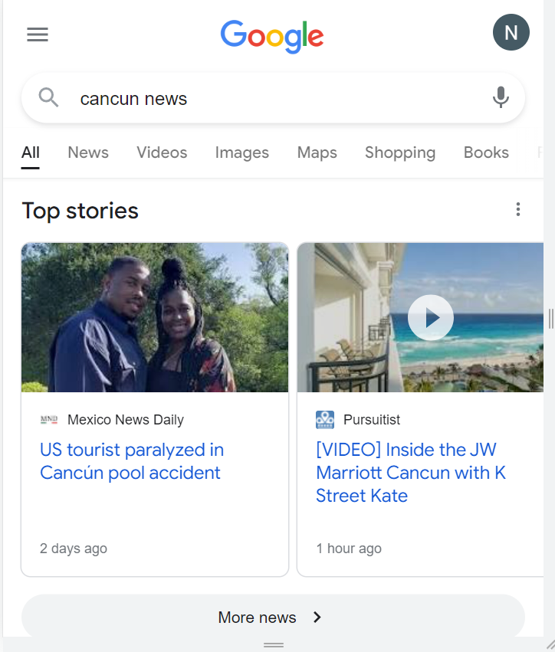555x652 pixels.
Task: Open the Books tab
Action: point(486,152)
